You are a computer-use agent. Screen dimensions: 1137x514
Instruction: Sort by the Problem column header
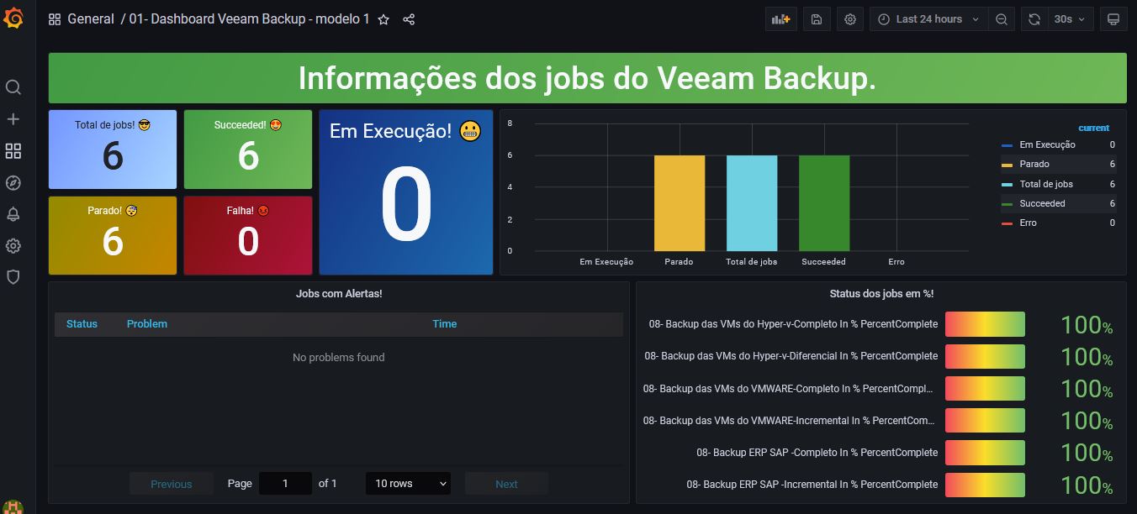147,324
